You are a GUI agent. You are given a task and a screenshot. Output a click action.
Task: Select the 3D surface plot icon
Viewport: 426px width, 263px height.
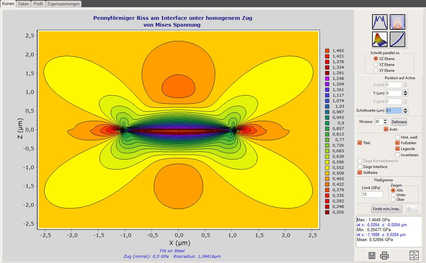(380, 39)
